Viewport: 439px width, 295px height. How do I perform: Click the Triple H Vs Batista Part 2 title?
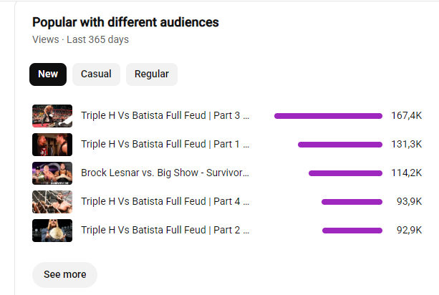click(x=165, y=230)
